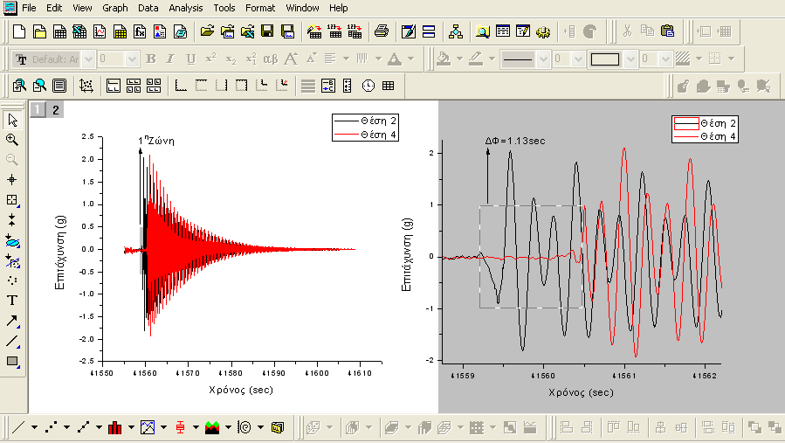Toggle Superscript formatting
Viewport: 785px width, 443px height.
pos(210,59)
